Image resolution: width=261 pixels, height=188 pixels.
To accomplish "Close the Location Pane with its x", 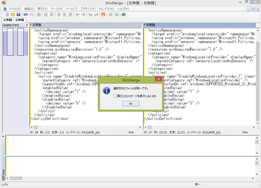I will click(27, 25).
